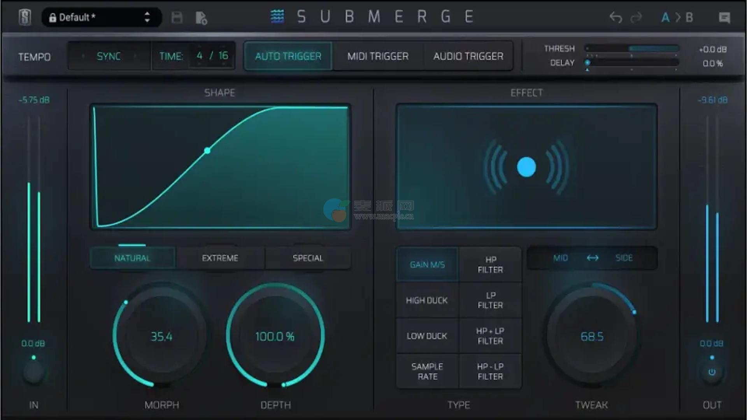747x420 pixels.
Task: Switch to MIDI Trigger mode
Action: [378, 56]
